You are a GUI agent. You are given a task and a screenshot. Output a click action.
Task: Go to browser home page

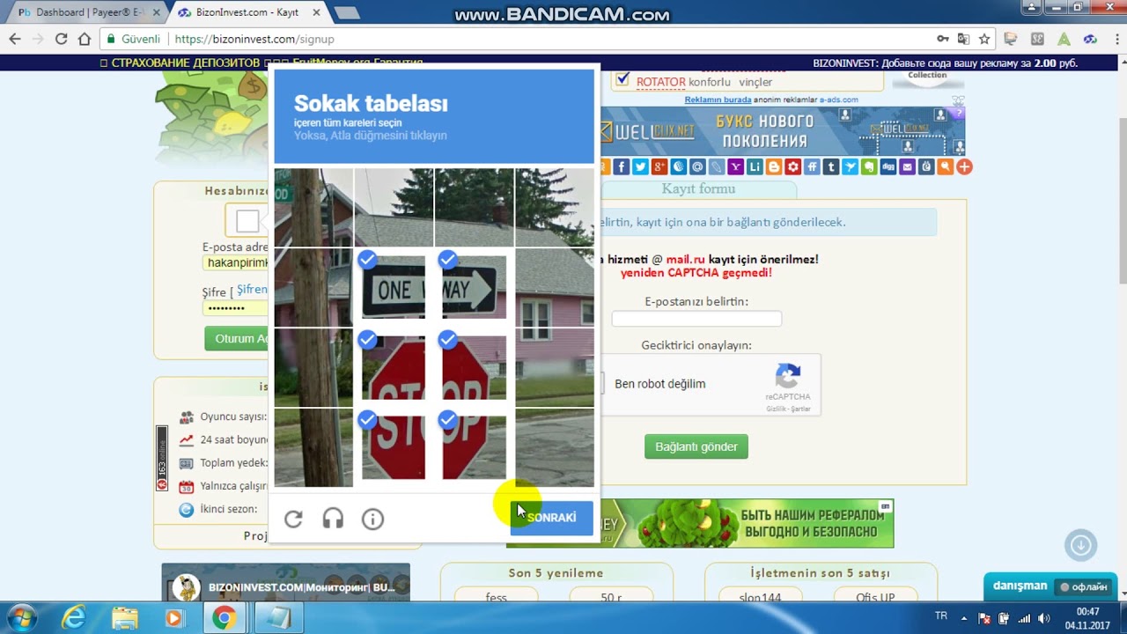(85, 39)
